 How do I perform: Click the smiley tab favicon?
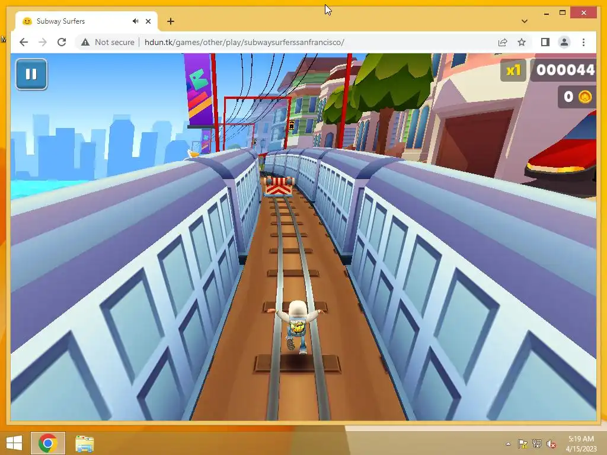[27, 21]
